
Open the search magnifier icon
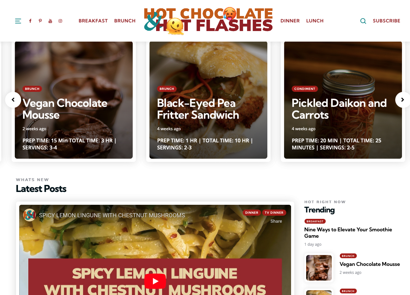click(363, 21)
